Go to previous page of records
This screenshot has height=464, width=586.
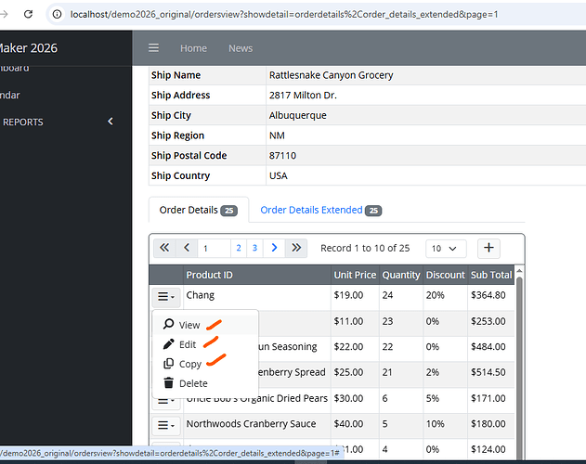(x=187, y=248)
